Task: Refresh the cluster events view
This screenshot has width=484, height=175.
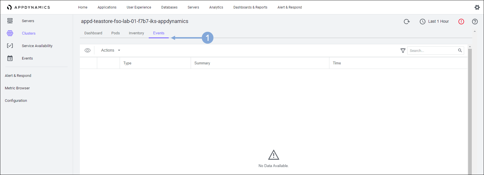Action: coord(407,22)
